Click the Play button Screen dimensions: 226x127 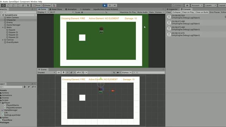[105, 6]
